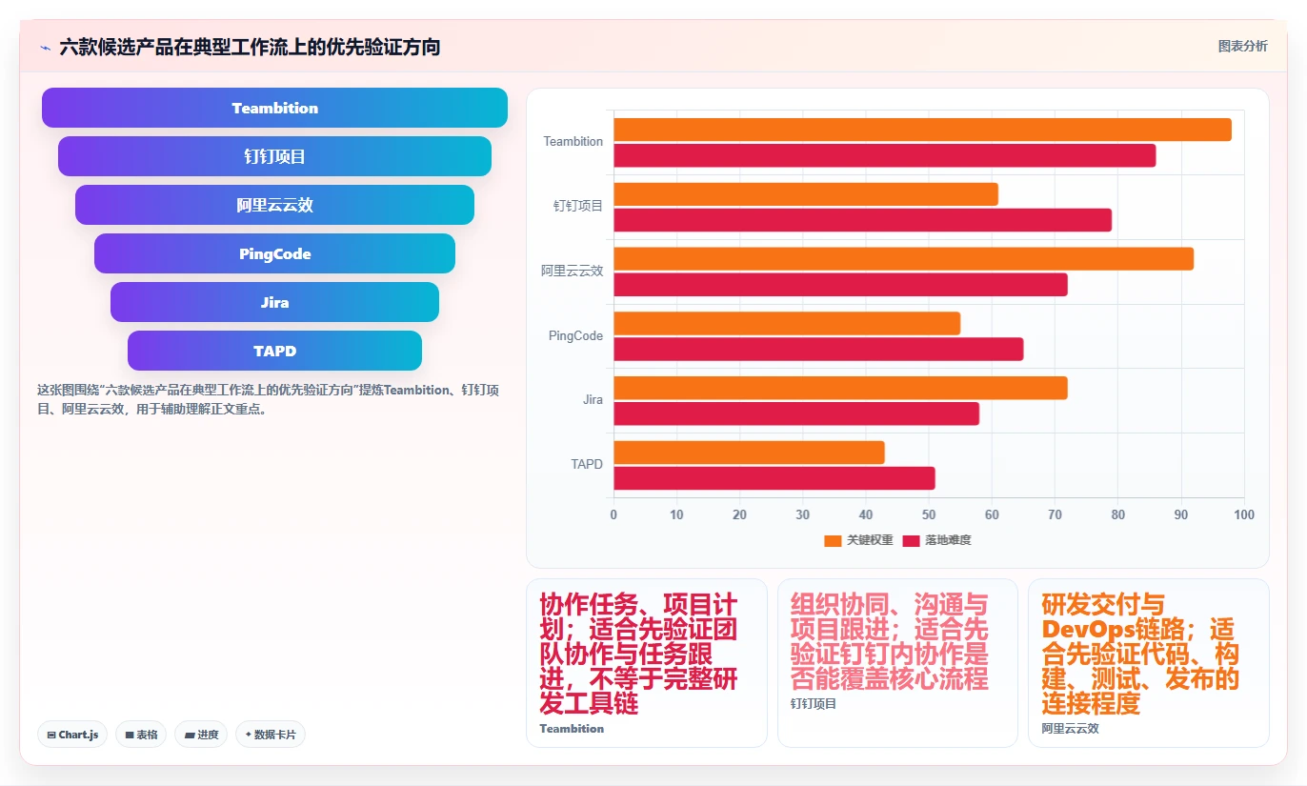Click the Teambition y-axis label

pos(573,142)
